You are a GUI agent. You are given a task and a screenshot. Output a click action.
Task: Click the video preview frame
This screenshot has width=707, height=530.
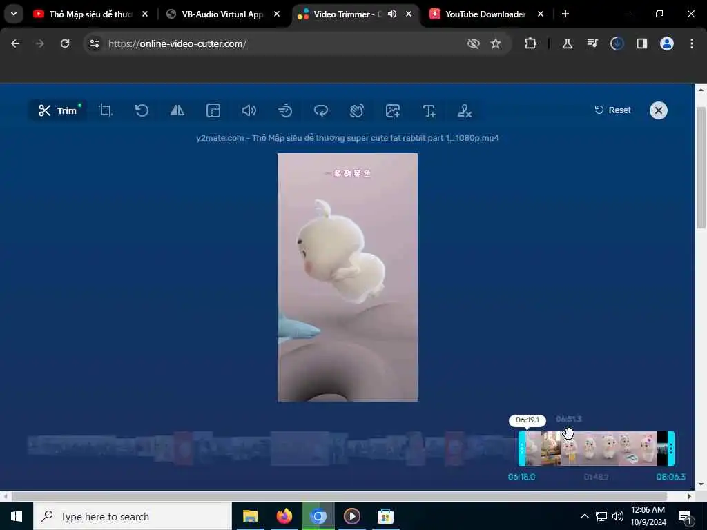[x=348, y=277]
